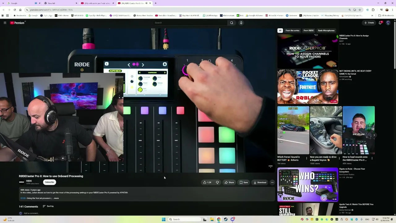396x223 pixels.
Task: Open the YouTube guide hamburger menu
Action: point(5,23)
